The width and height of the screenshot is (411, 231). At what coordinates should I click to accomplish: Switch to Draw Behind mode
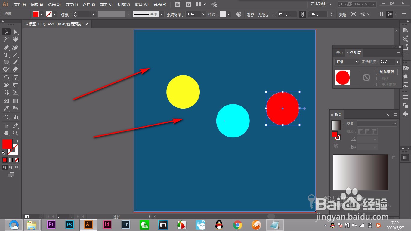(x=11, y=167)
